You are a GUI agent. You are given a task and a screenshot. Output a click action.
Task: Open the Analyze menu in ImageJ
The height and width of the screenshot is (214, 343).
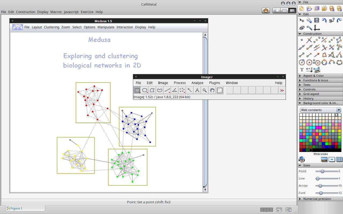coord(197,83)
